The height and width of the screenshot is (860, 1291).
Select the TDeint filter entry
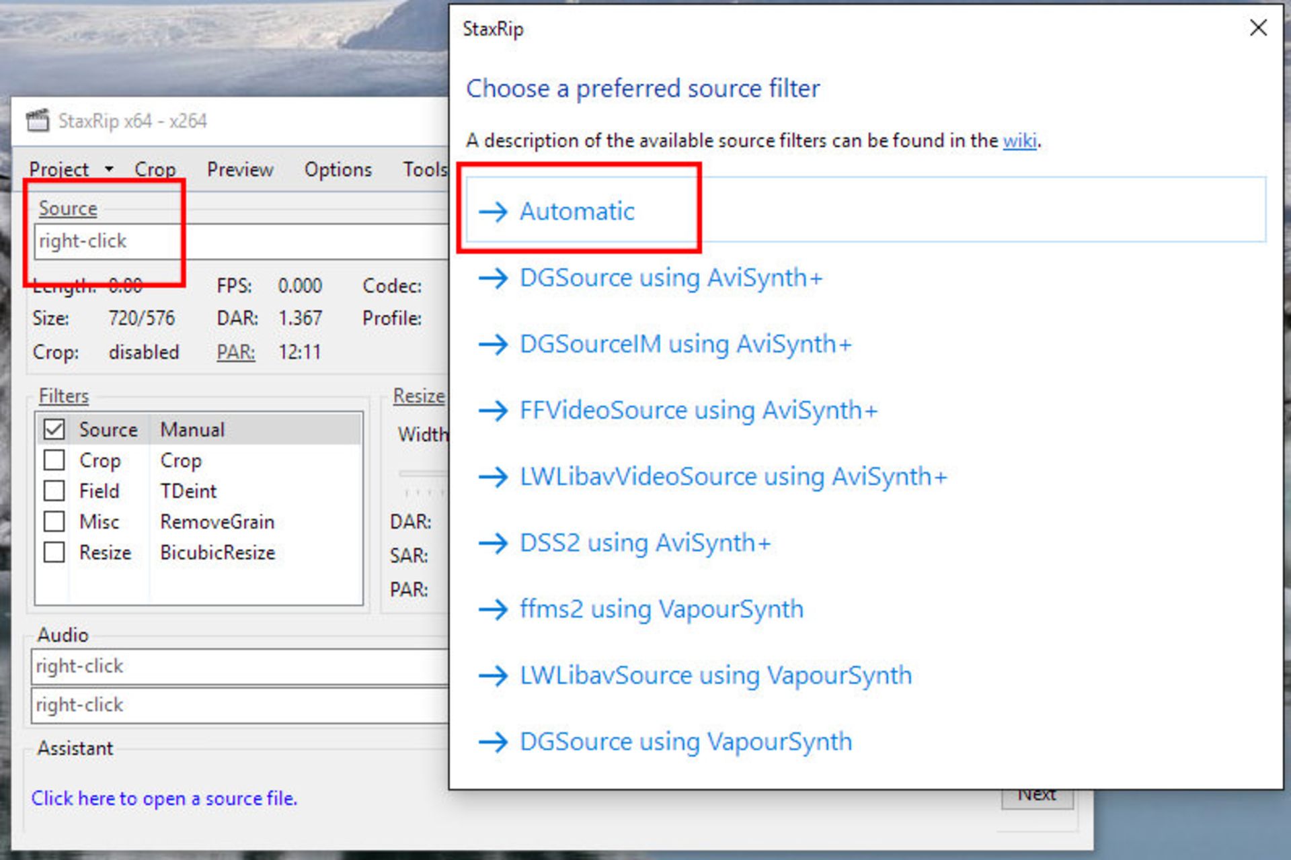[188, 491]
